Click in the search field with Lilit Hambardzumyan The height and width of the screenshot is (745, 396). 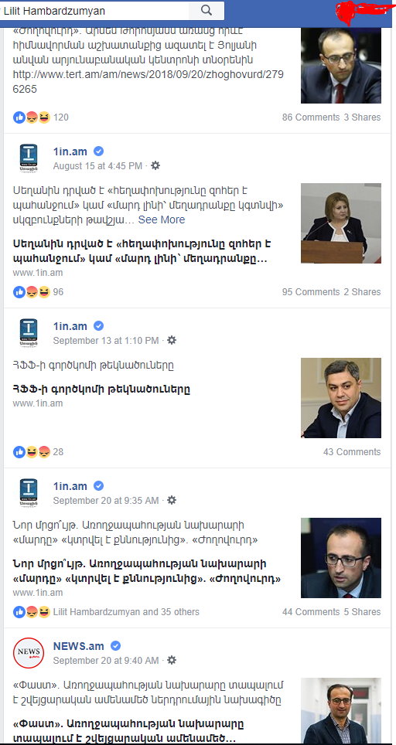95,11
